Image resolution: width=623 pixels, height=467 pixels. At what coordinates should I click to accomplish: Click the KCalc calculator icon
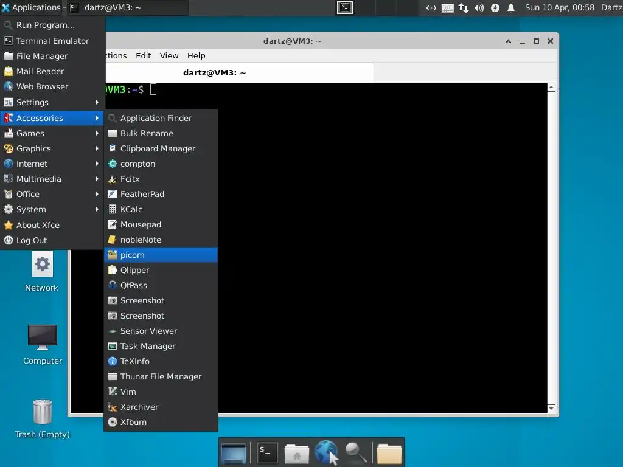tap(113, 209)
